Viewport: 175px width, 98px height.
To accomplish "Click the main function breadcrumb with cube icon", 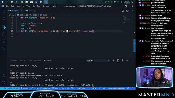I will click(43, 15).
